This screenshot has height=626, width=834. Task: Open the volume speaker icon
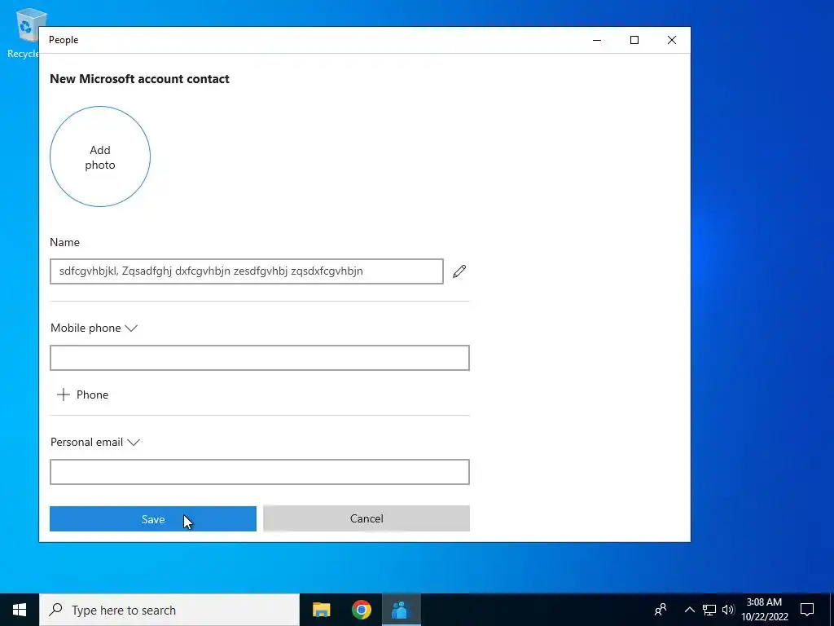pyautogui.click(x=728, y=610)
